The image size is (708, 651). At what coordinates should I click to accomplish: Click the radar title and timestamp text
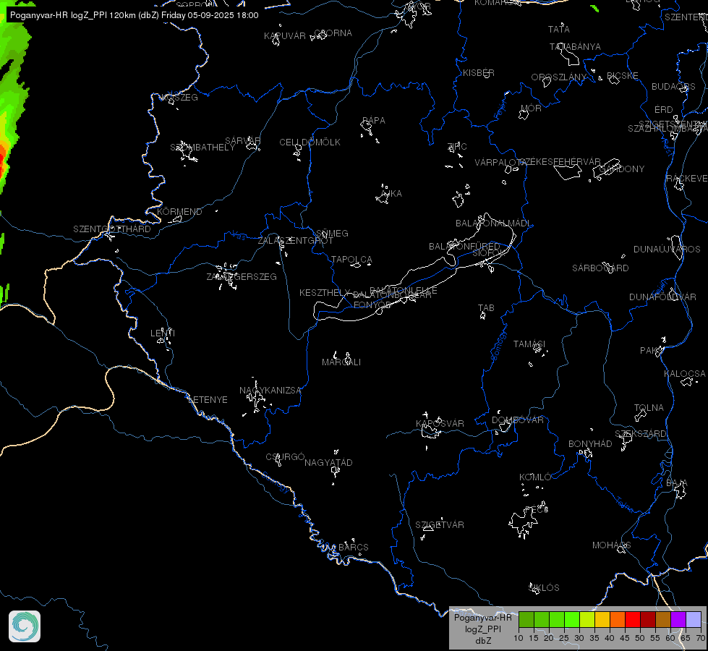(x=134, y=15)
